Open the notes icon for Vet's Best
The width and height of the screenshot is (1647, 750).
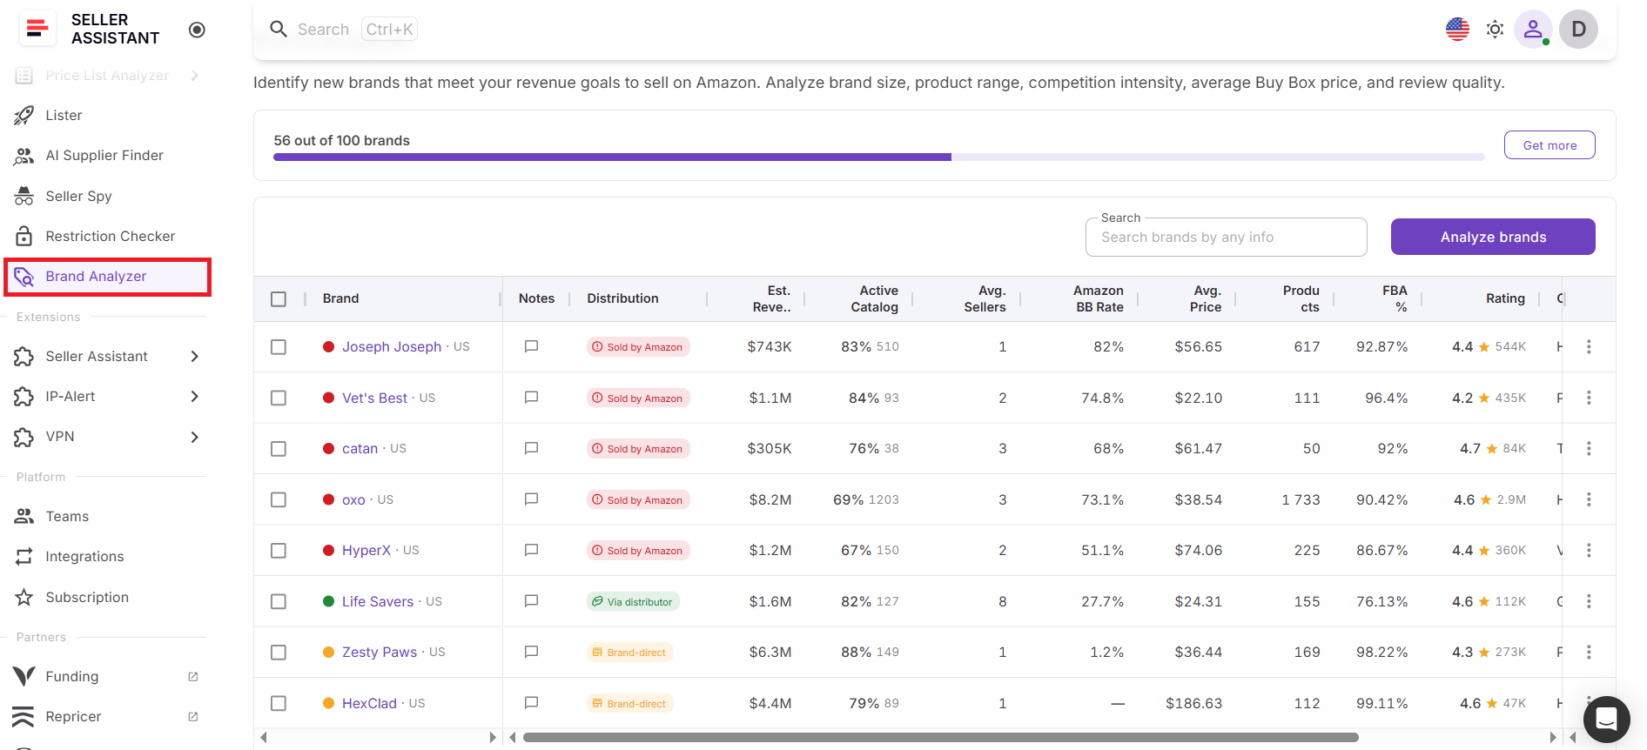pyautogui.click(x=531, y=398)
